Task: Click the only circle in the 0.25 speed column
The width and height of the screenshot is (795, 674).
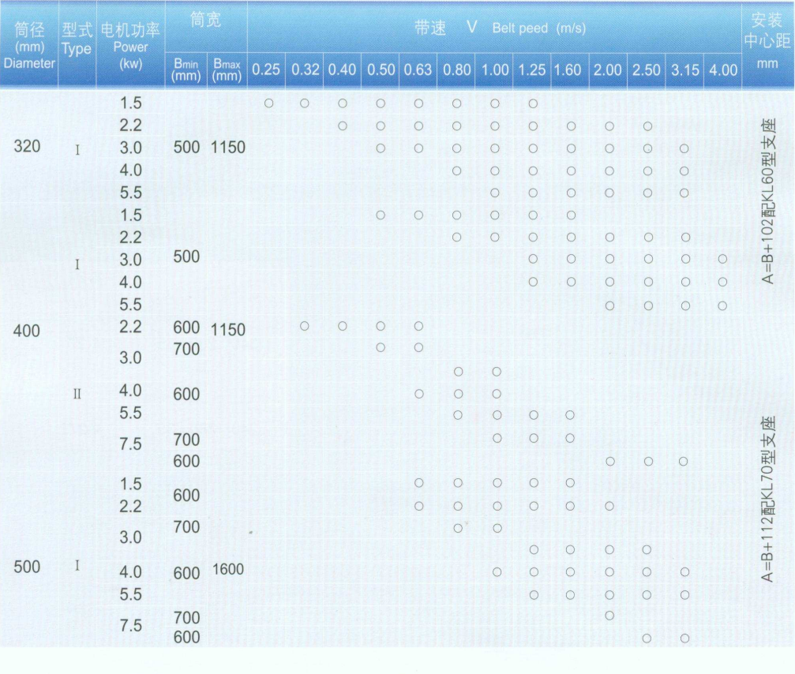Action: [268, 103]
